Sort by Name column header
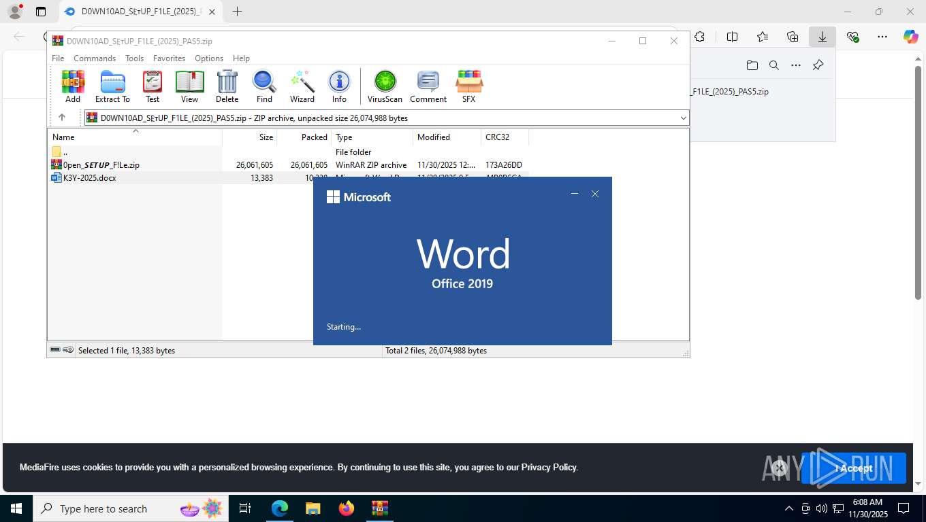The width and height of the screenshot is (926, 522). (x=135, y=137)
